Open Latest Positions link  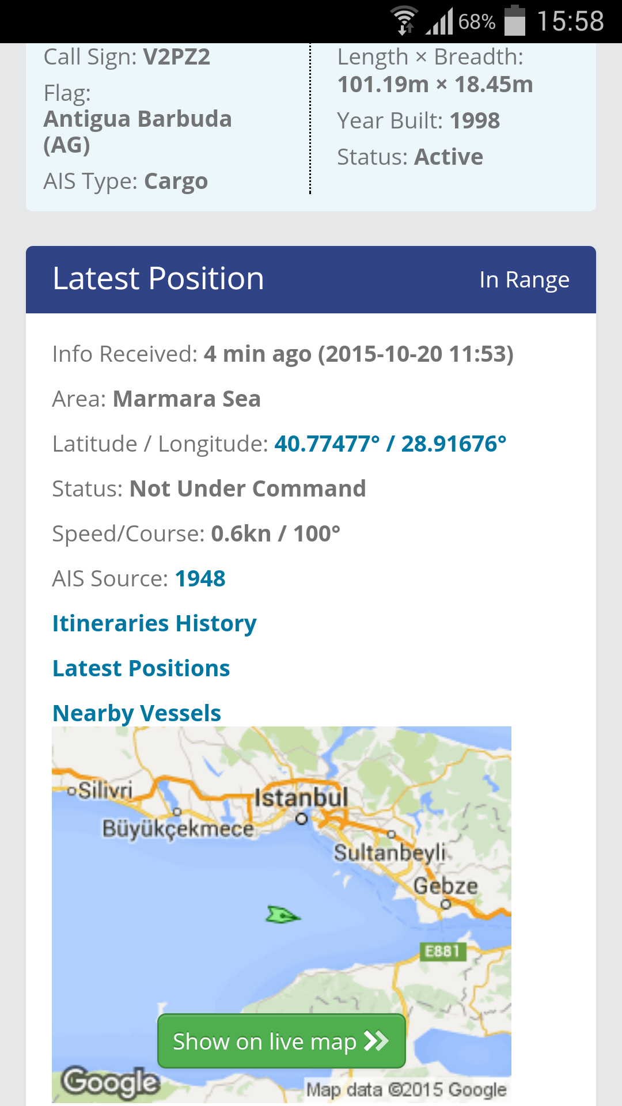click(x=141, y=668)
